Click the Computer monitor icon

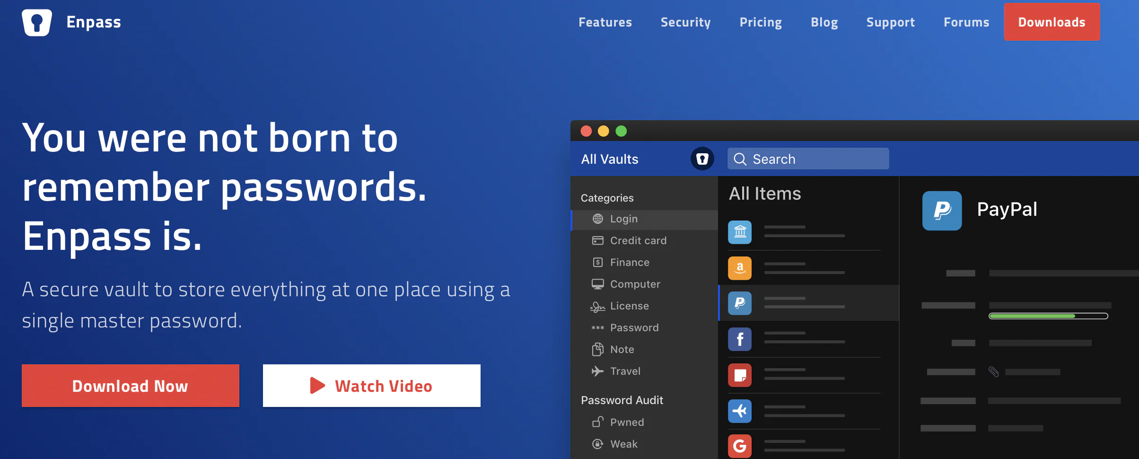coord(598,284)
